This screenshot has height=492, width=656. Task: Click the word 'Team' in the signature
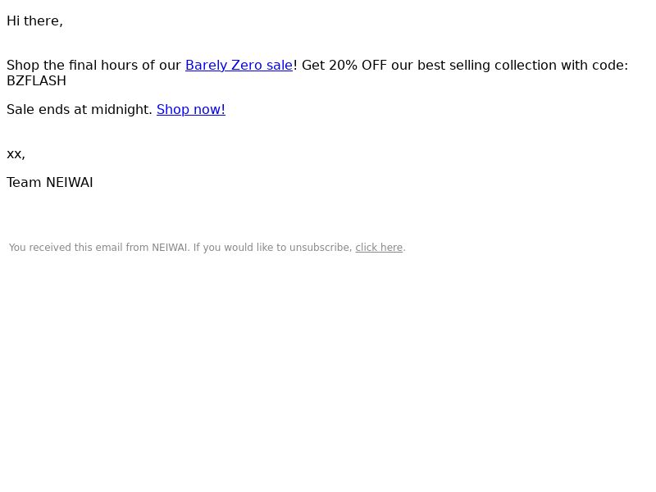click(x=24, y=182)
